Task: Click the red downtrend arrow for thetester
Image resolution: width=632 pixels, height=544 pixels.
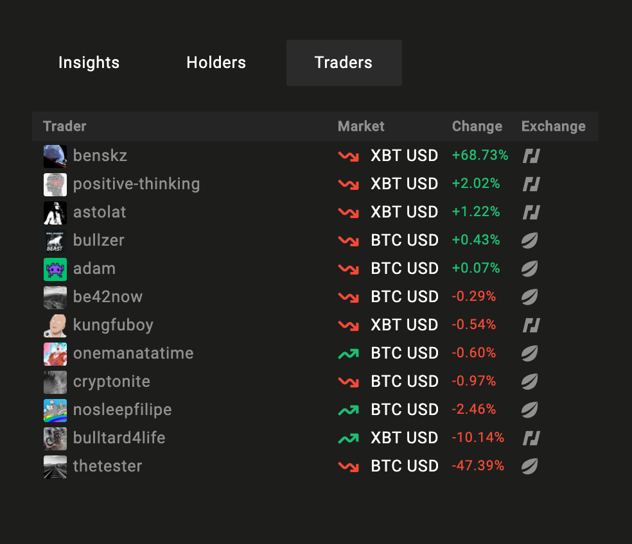Action: tap(348, 466)
